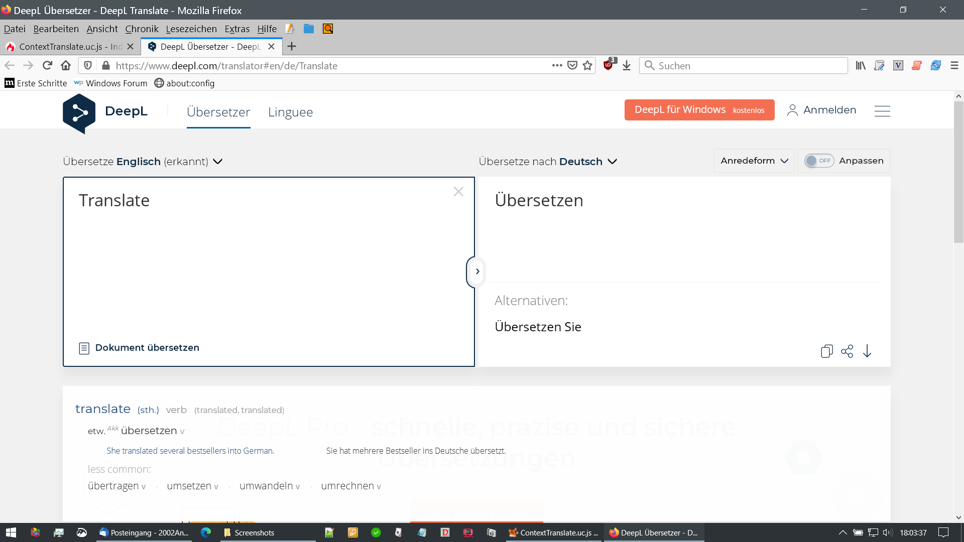This screenshot has width=964, height=542.
Task: Download translation with the arrow-down icon
Action: tap(867, 351)
